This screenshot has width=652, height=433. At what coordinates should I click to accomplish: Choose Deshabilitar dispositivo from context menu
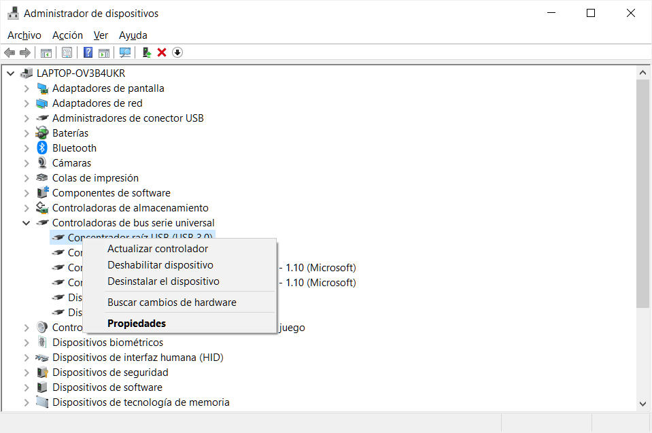pyautogui.click(x=180, y=264)
